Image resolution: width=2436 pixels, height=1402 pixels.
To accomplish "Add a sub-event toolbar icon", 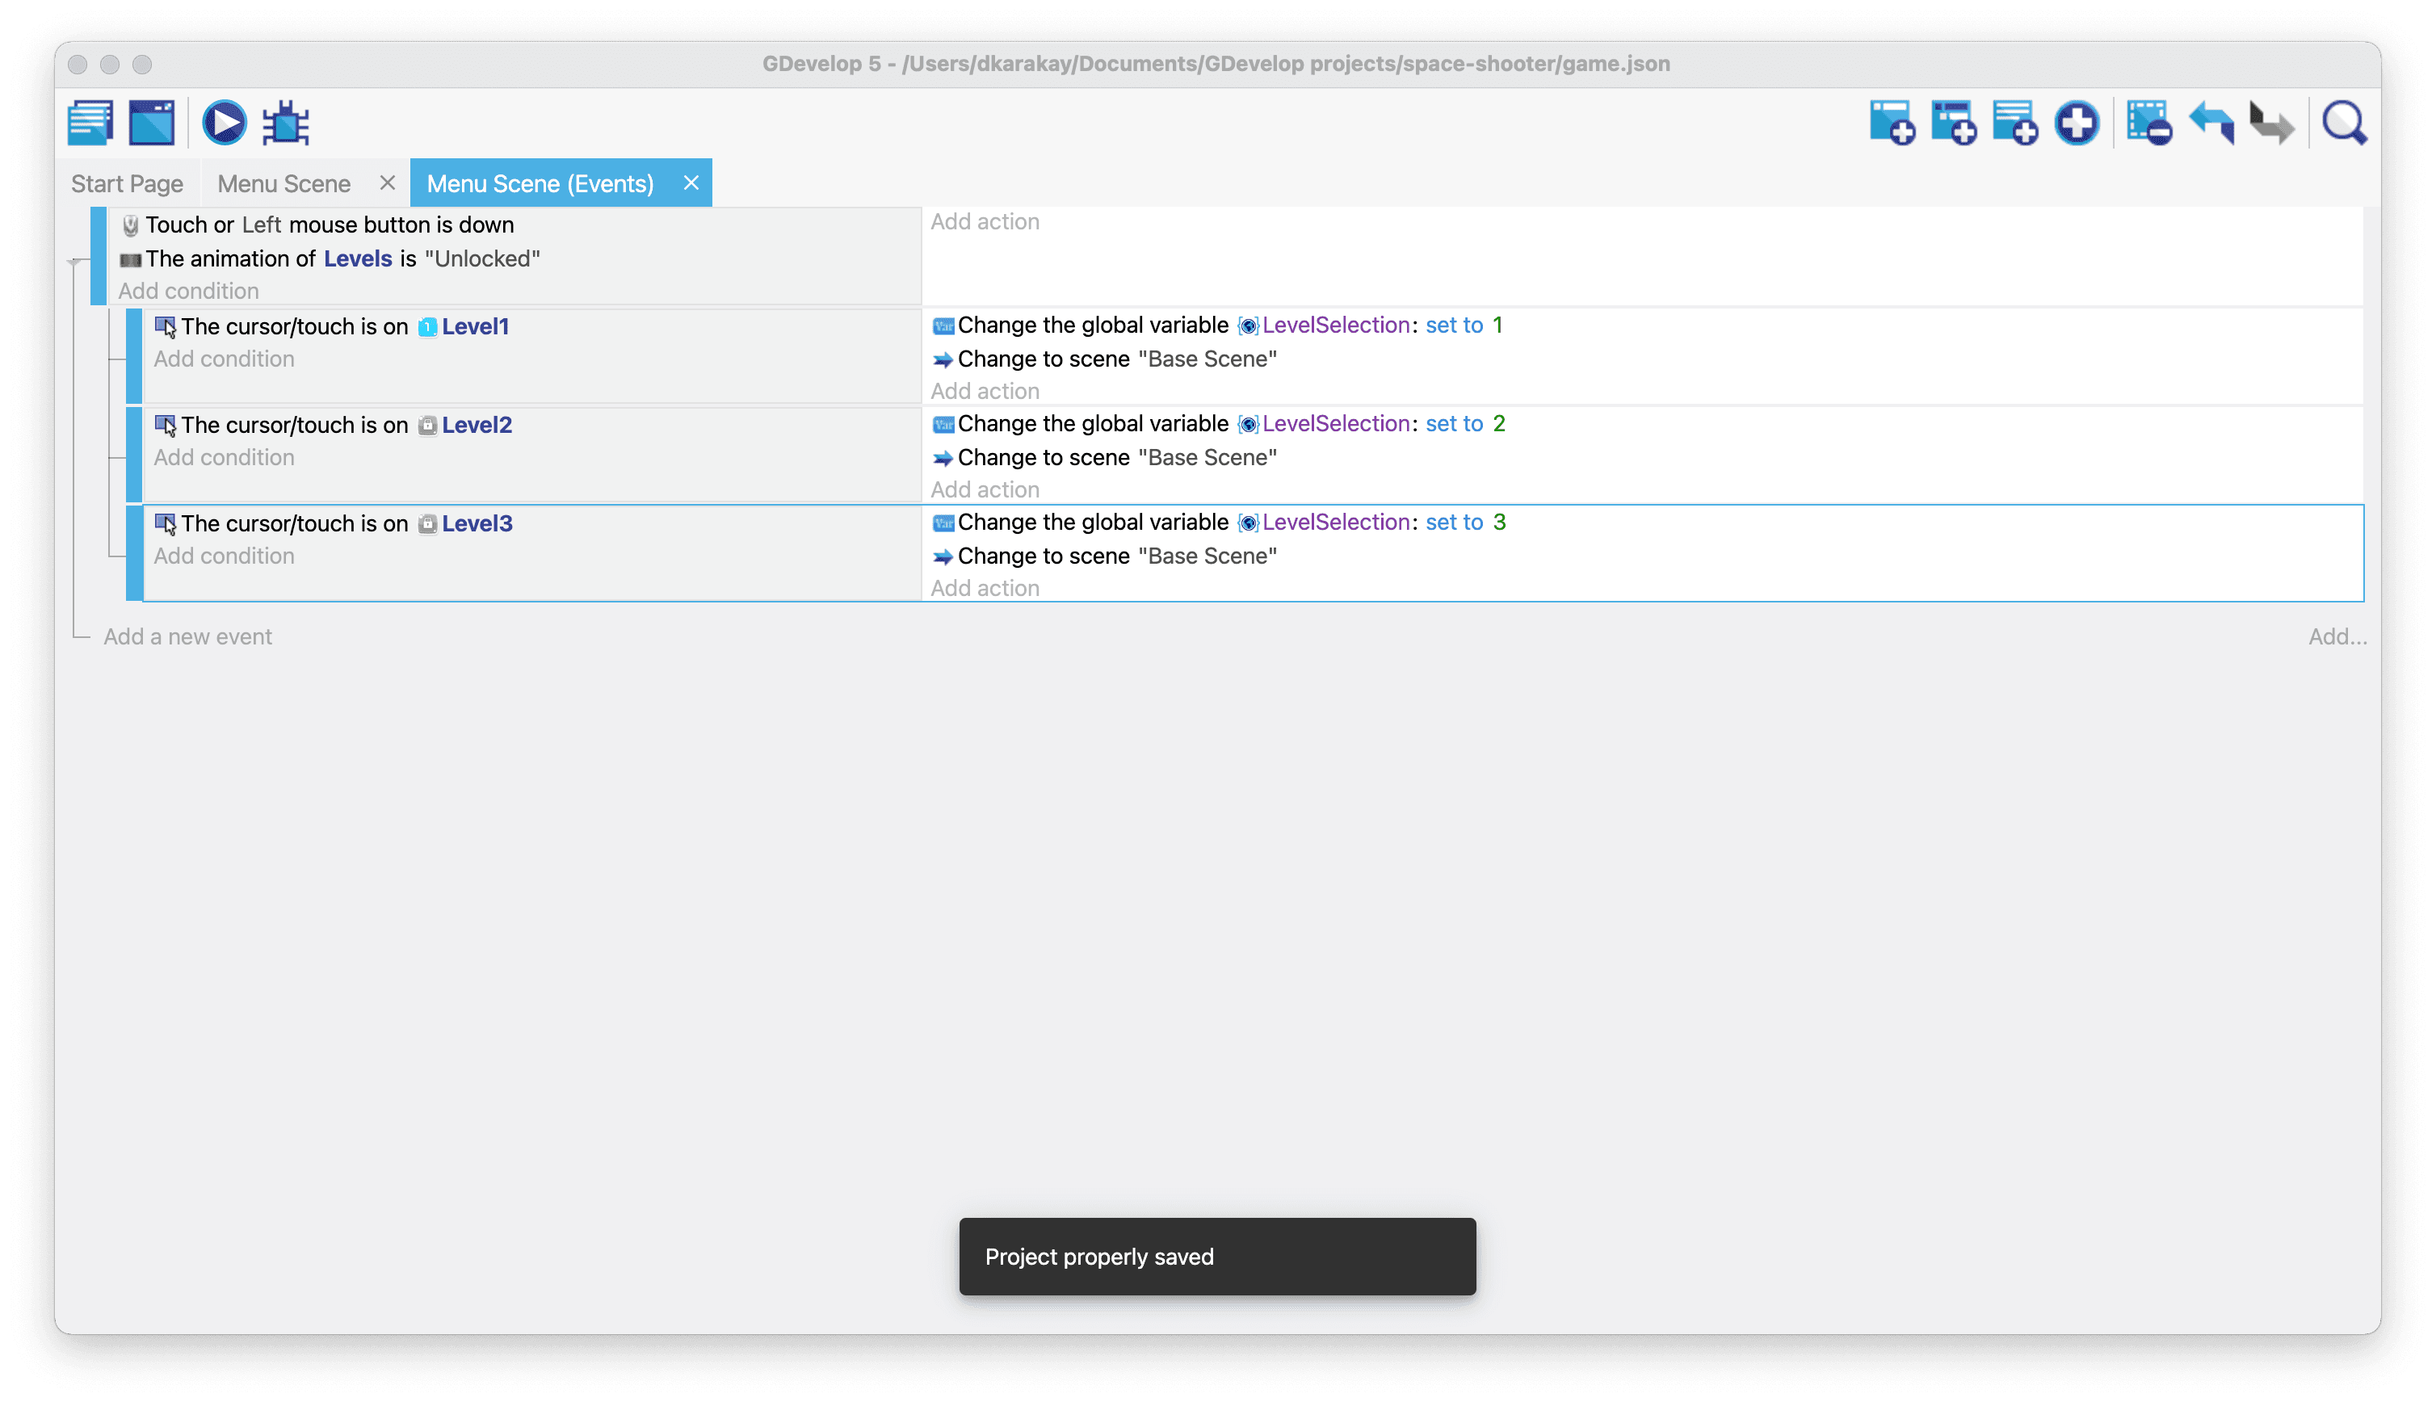I will [1953, 124].
